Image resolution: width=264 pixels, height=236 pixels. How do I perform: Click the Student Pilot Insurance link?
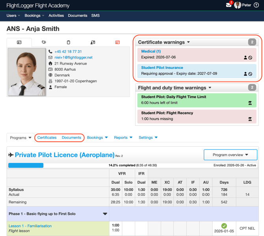click(162, 68)
